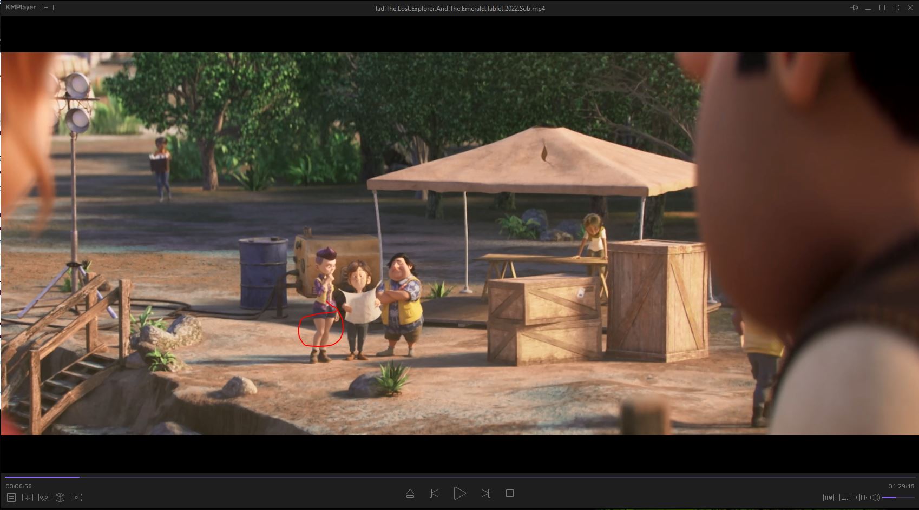
Task: Open the audio waveform equalizer icon
Action: click(x=861, y=498)
